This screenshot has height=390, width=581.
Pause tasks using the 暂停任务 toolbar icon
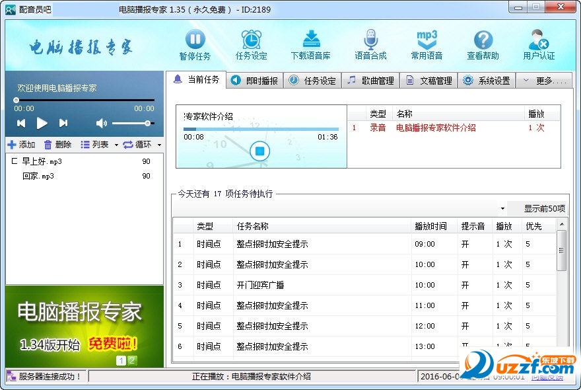pyautogui.click(x=195, y=44)
